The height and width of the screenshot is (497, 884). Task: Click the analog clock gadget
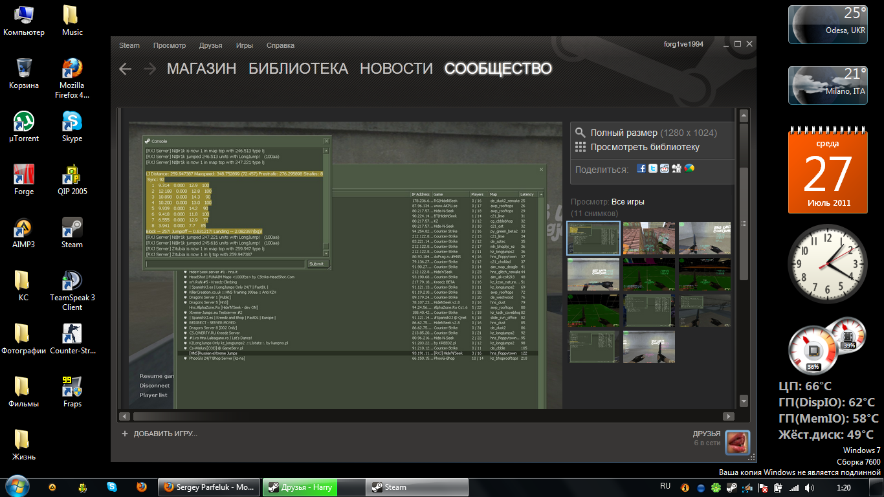coord(828,263)
